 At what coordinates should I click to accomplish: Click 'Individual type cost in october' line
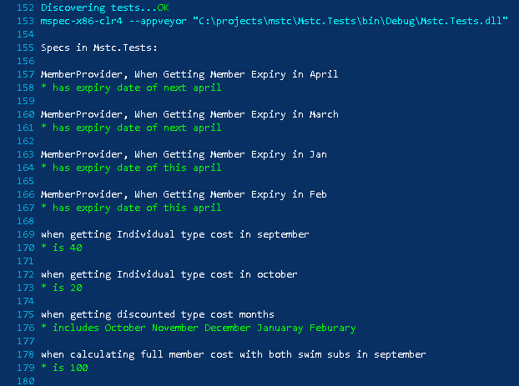click(169, 274)
